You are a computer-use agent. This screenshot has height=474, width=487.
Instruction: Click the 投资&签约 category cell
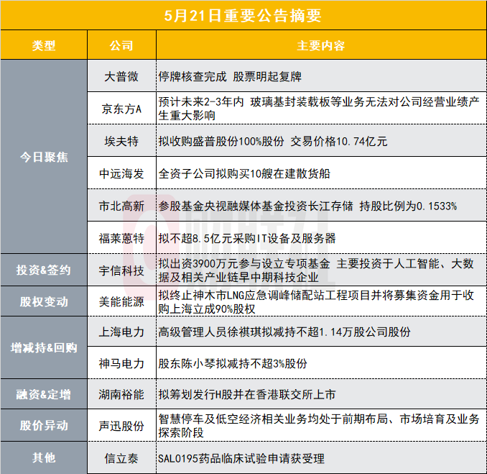pyautogui.click(x=44, y=270)
